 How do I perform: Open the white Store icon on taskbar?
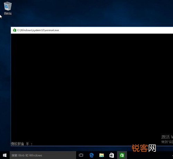(x=111, y=155)
